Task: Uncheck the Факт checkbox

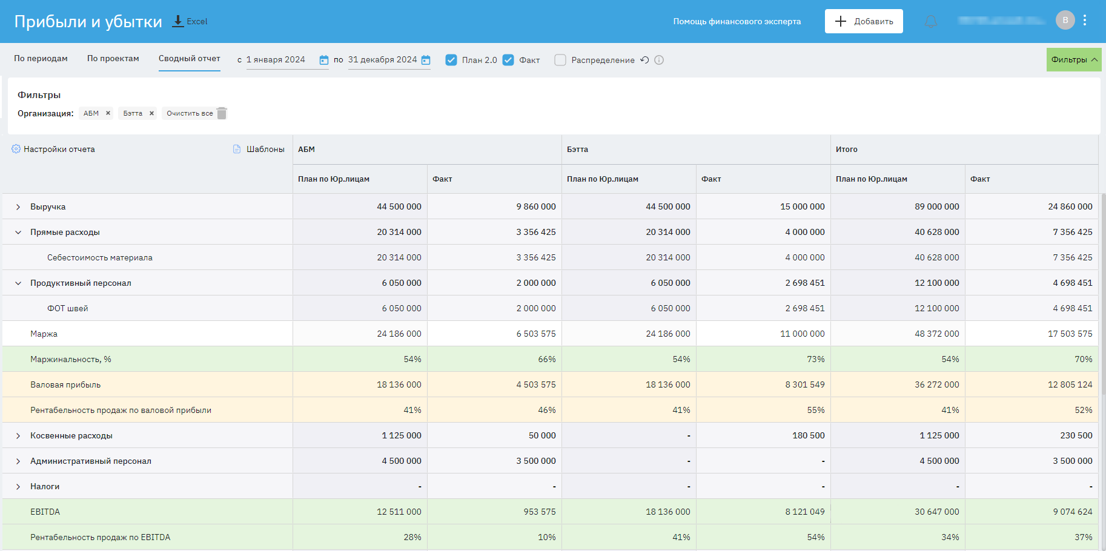Action: (x=508, y=60)
